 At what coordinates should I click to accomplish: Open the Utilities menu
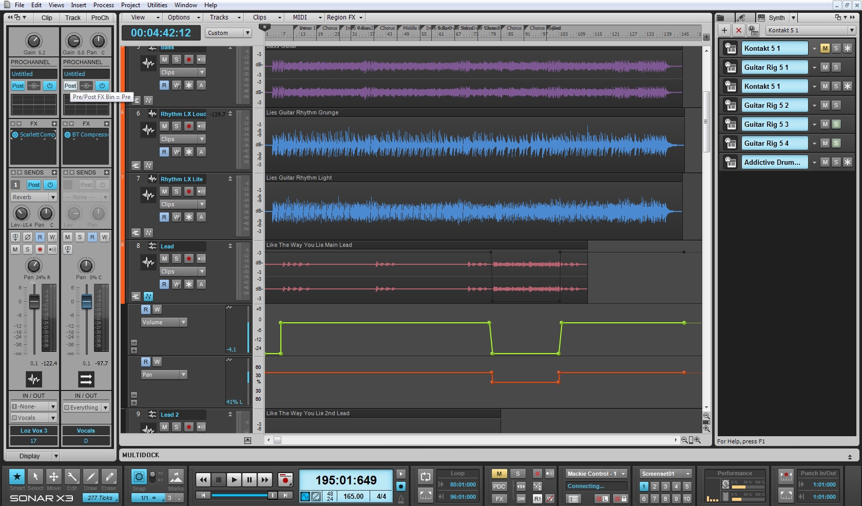[x=157, y=5]
